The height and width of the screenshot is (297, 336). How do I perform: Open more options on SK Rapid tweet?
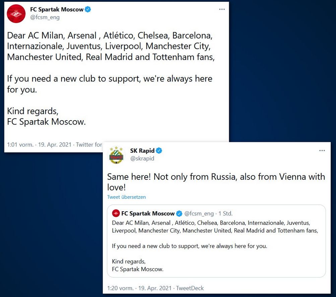(322, 151)
